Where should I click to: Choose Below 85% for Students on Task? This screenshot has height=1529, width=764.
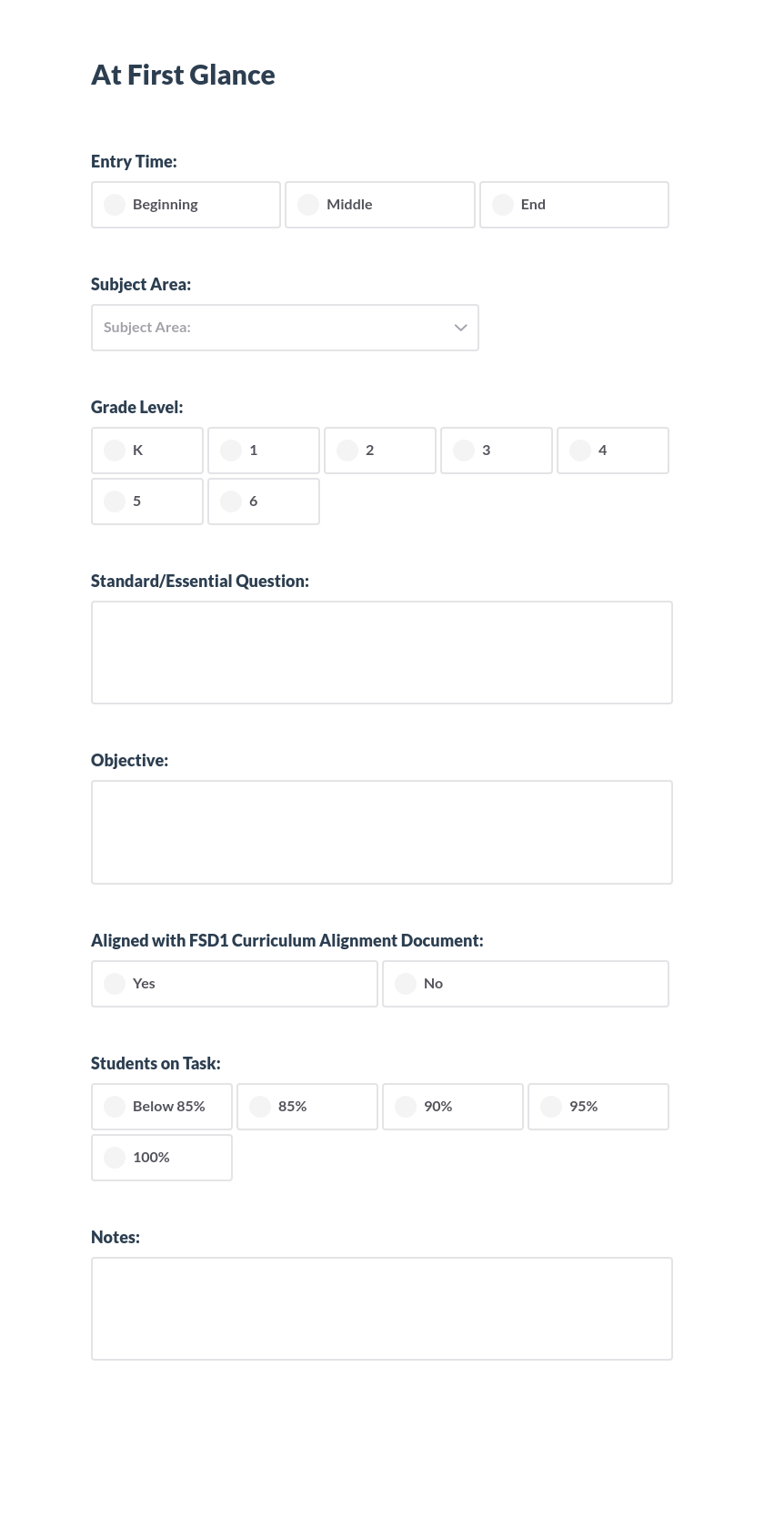(161, 1106)
